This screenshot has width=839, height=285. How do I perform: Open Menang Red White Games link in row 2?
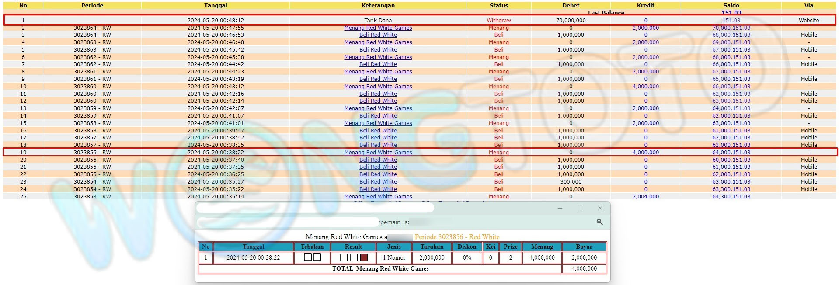(378, 28)
